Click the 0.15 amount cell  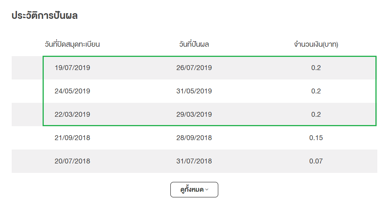[x=316, y=138]
